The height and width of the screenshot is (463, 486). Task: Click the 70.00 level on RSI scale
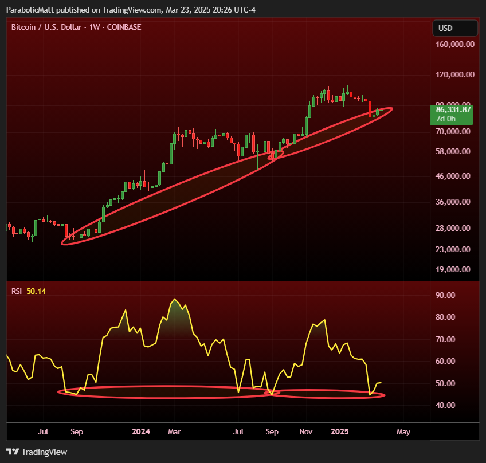446,339
